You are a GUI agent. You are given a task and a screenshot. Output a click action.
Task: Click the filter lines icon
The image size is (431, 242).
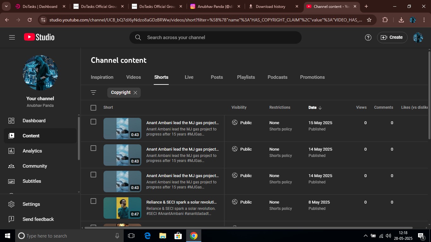[x=93, y=92]
